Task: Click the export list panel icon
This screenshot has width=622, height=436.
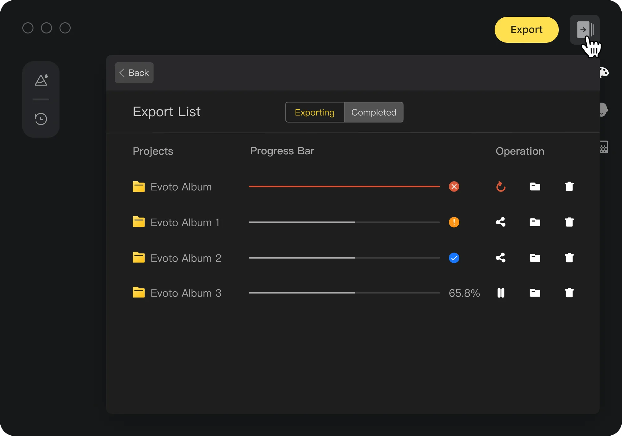Action: (585, 30)
